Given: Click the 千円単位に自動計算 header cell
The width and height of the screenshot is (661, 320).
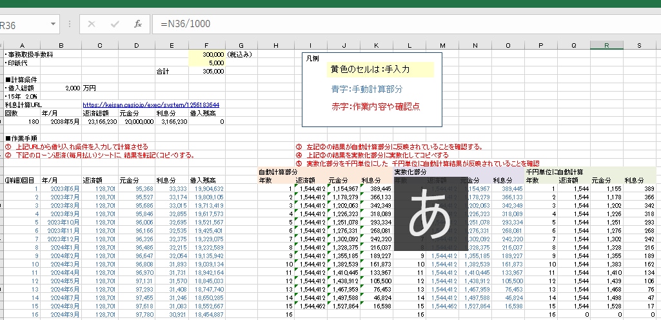Looking at the screenshot, I should (x=554, y=172).
